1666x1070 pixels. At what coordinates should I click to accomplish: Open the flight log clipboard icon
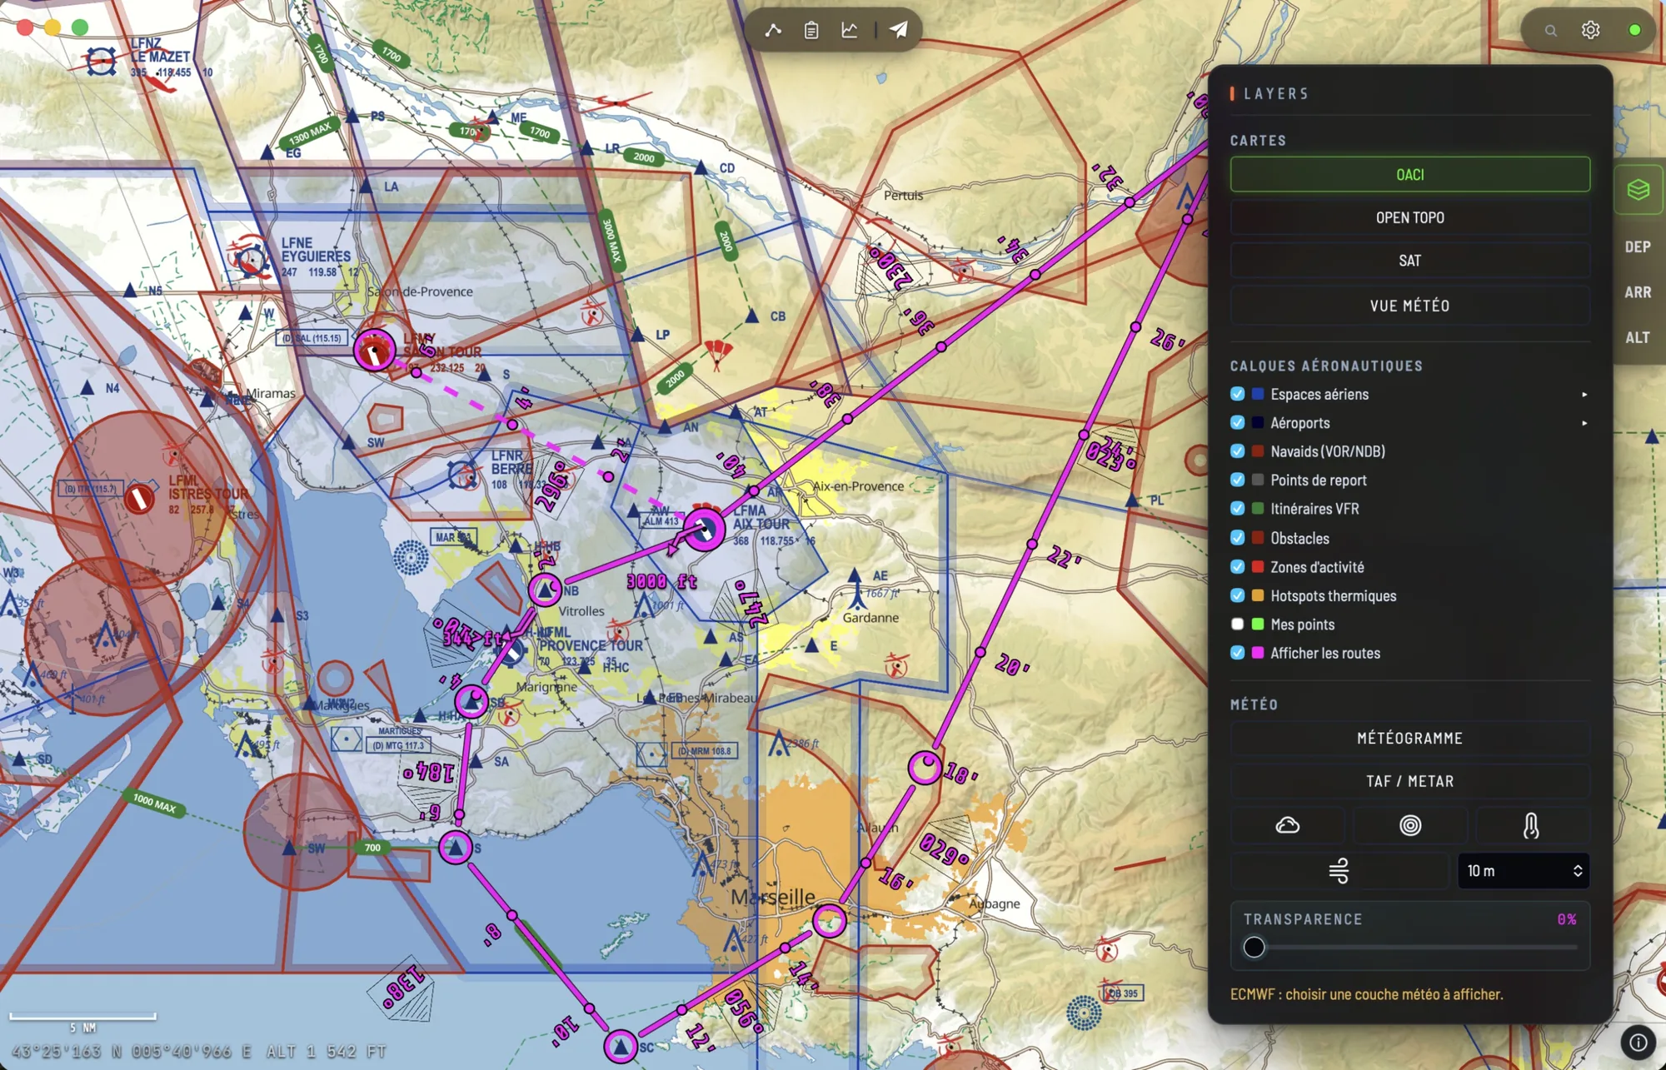point(811,30)
